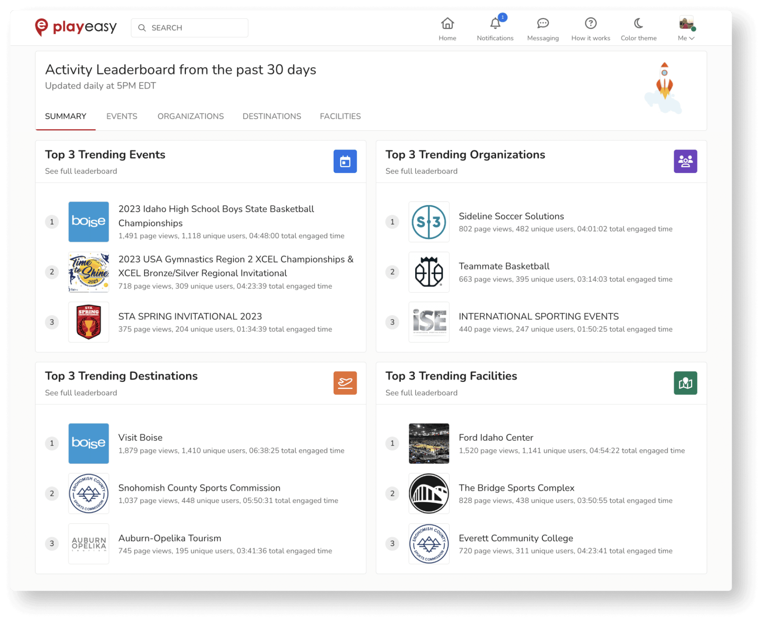763x622 pixels.
Task: See full leaderboard under Trending Events
Action: pyautogui.click(x=81, y=171)
